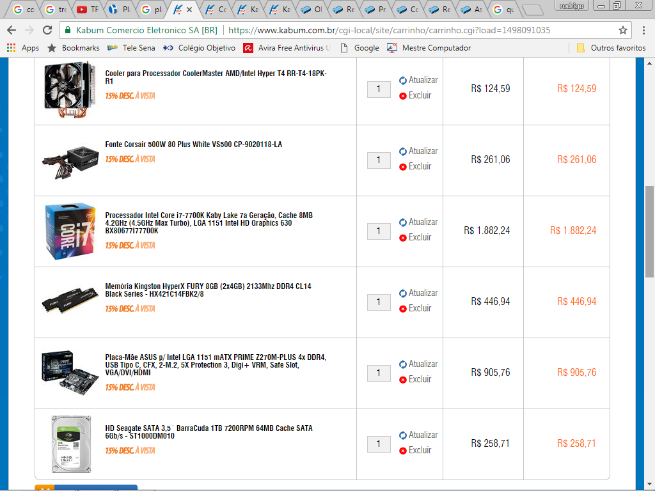Screen dimensions: 655x491
Task: Open the Placa-Mãe ASUS product title
Action: tap(216, 365)
